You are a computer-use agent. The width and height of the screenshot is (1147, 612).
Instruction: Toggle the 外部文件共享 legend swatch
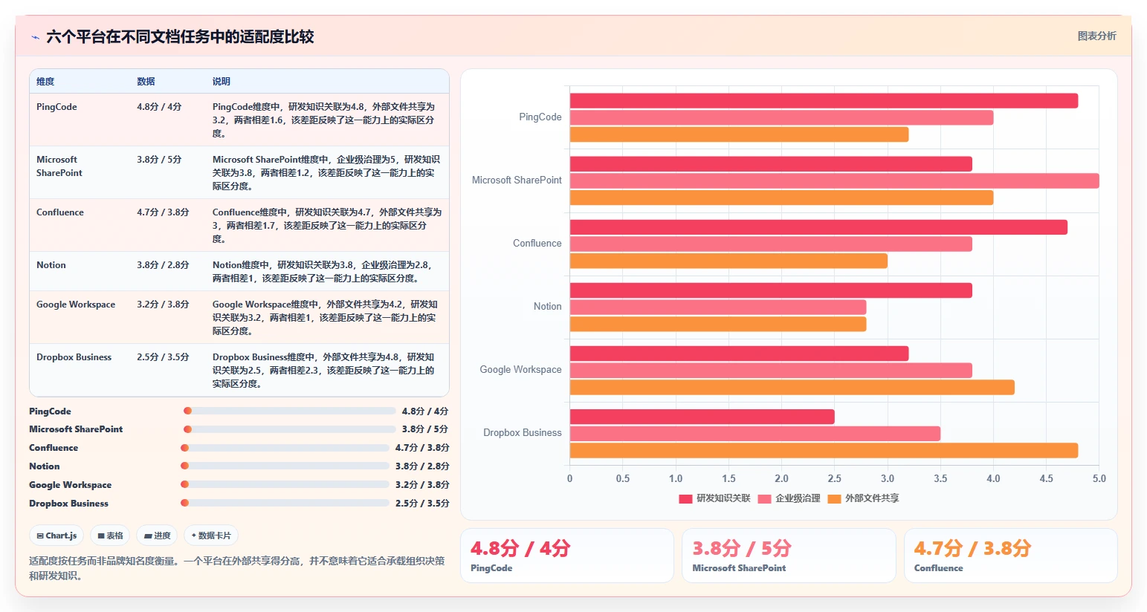834,498
